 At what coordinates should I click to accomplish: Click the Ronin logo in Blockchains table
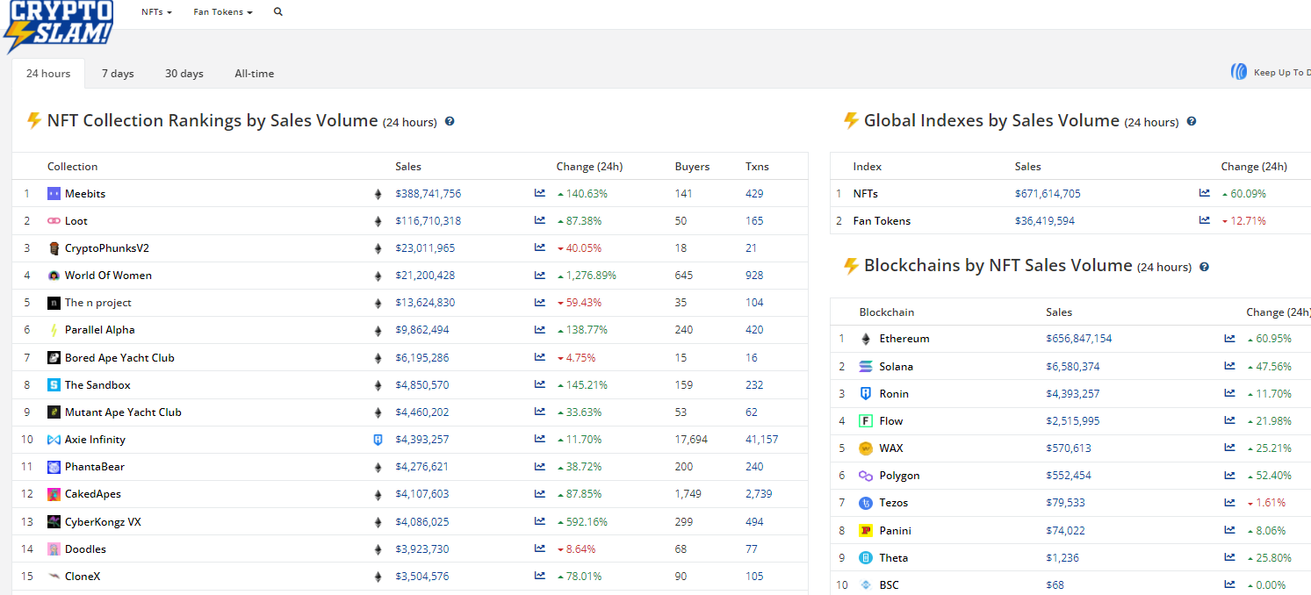tap(866, 394)
